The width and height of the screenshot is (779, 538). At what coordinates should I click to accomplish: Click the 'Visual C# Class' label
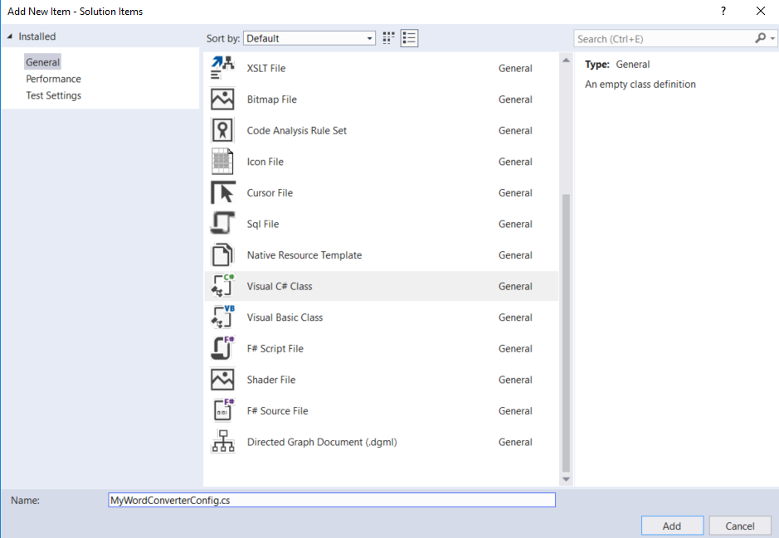click(280, 286)
